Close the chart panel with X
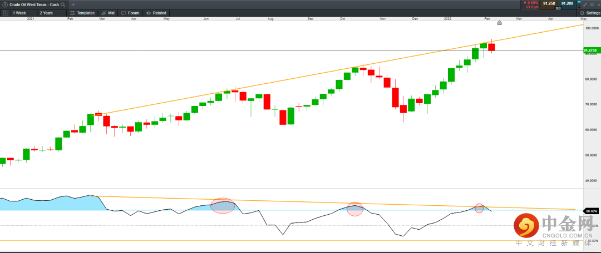The image size is (601, 253). coord(599,4)
